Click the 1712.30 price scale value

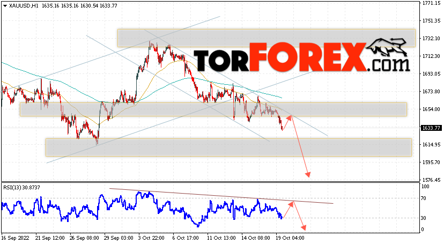pyautogui.click(x=431, y=56)
